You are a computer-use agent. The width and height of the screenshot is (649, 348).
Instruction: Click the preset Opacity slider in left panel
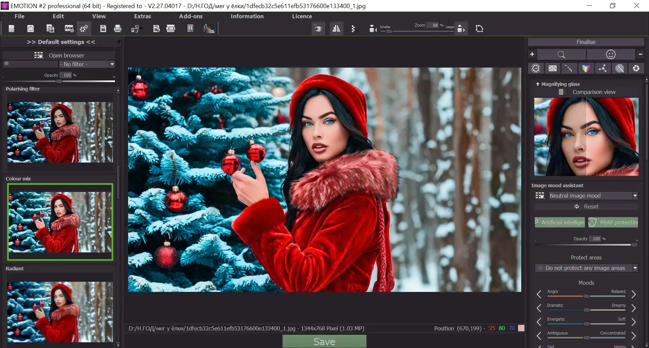click(x=59, y=81)
